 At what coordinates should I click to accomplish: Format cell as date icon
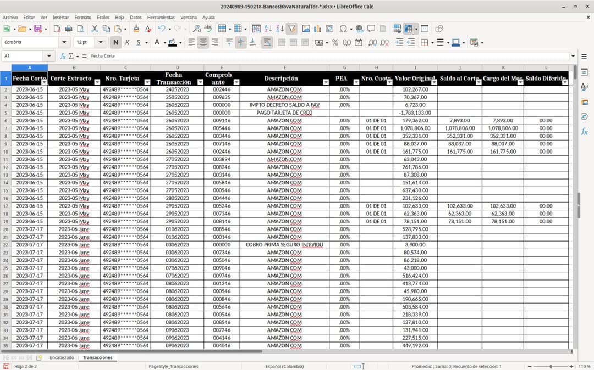pos(359,43)
